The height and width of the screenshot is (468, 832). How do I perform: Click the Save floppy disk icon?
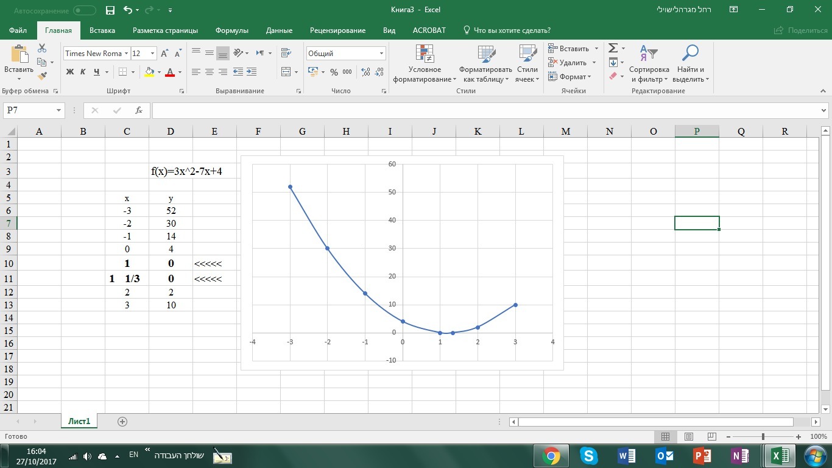coord(110,10)
